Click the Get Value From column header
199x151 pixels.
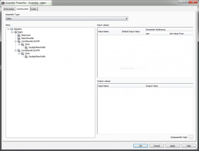click(181, 34)
